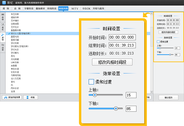Click 上轴 slider in small settings panel

pos(165,48)
